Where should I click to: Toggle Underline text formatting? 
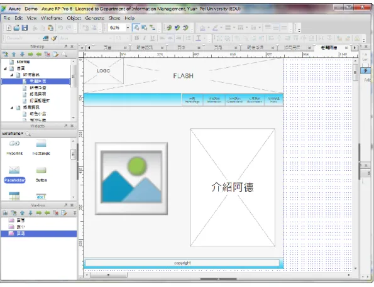[x=152, y=38]
